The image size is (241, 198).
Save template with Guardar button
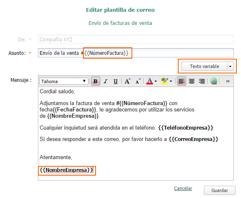pyautogui.click(x=220, y=190)
